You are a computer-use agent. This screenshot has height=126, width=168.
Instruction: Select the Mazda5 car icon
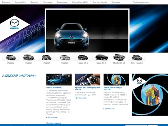(x=47, y=57)
